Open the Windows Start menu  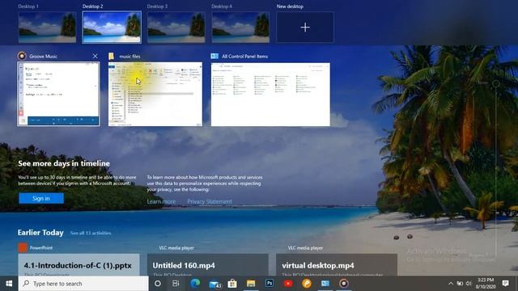point(9,284)
